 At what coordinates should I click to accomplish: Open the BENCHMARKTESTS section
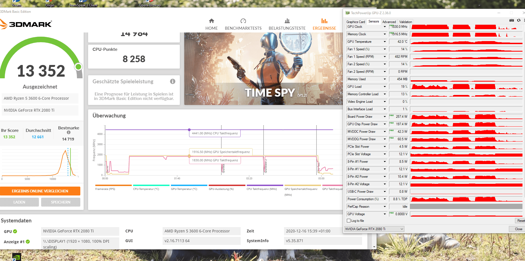[x=243, y=24]
